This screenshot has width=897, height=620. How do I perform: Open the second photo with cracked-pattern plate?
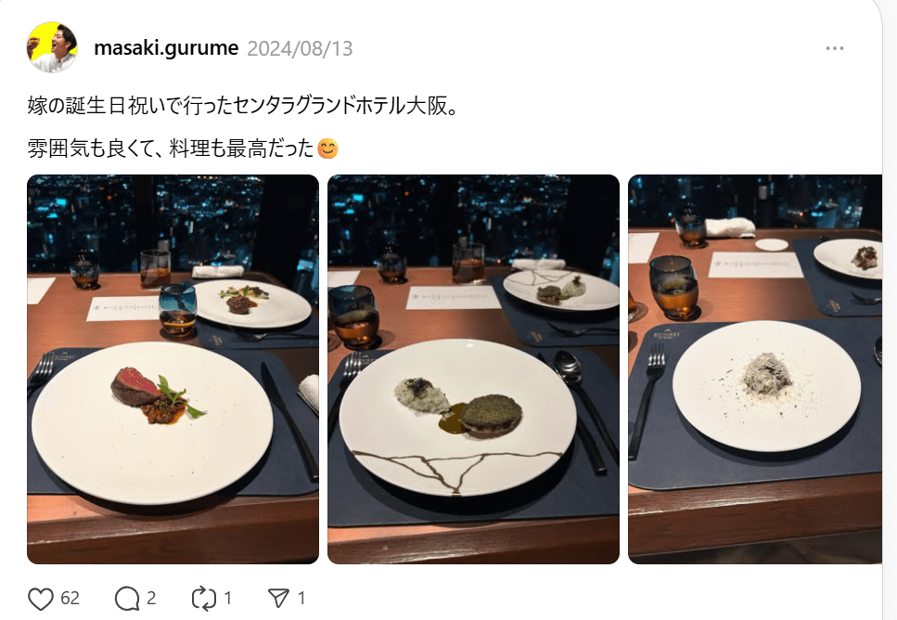(473, 369)
